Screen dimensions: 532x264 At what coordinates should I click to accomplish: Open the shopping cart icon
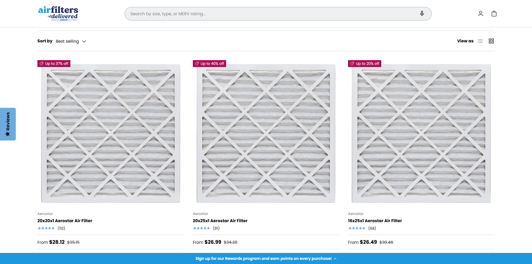coord(494,13)
